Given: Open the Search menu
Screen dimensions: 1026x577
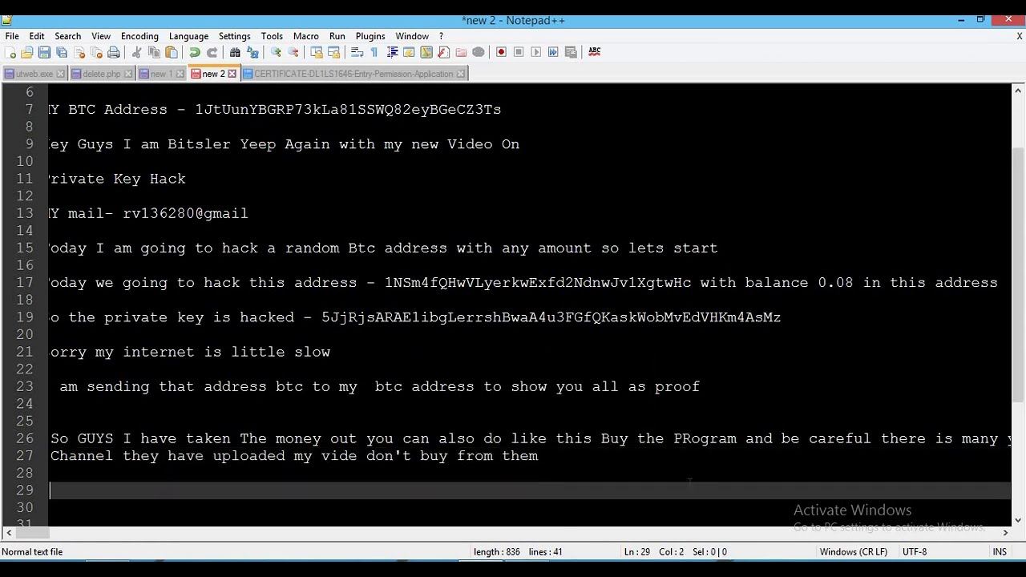Looking at the screenshot, I should click(x=67, y=36).
